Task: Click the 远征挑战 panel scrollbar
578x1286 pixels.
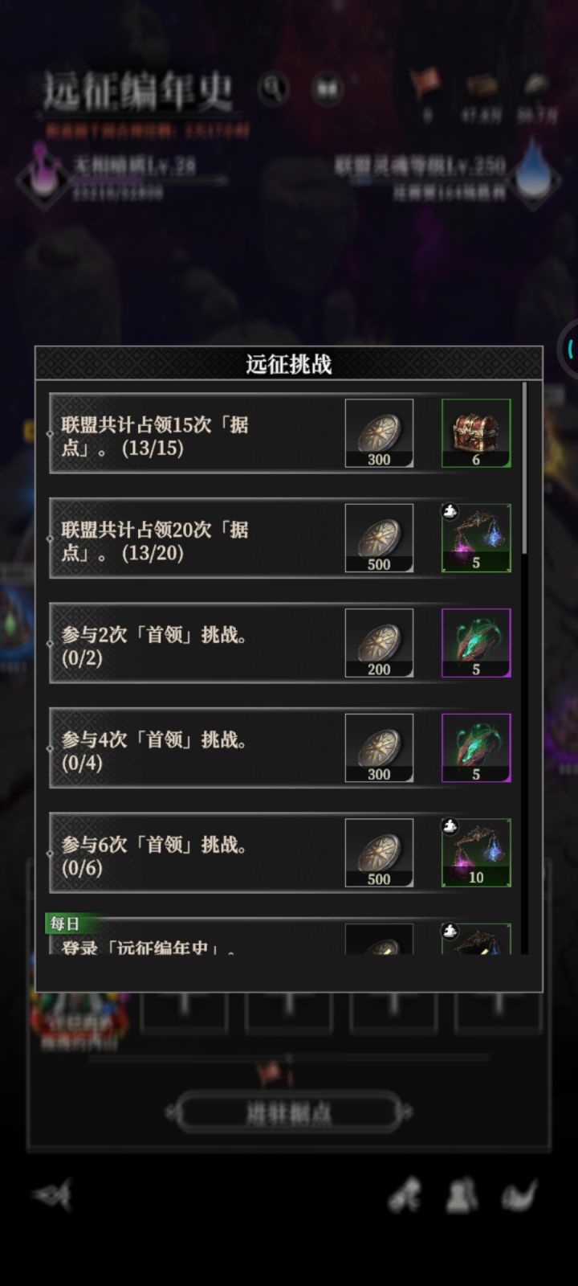Action: click(x=524, y=468)
